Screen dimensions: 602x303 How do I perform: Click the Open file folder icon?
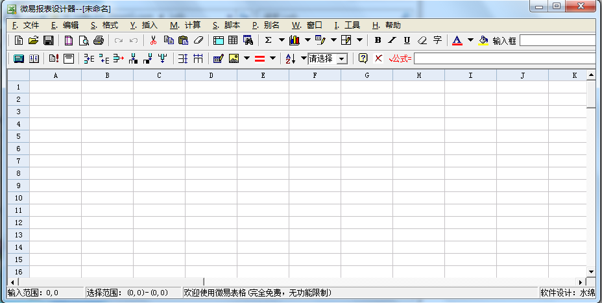(x=33, y=40)
